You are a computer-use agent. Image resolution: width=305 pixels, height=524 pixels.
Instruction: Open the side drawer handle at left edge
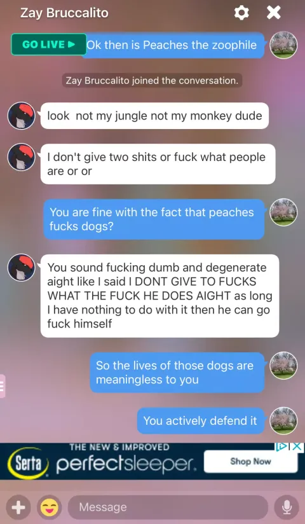pyautogui.click(x=3, y=386)
